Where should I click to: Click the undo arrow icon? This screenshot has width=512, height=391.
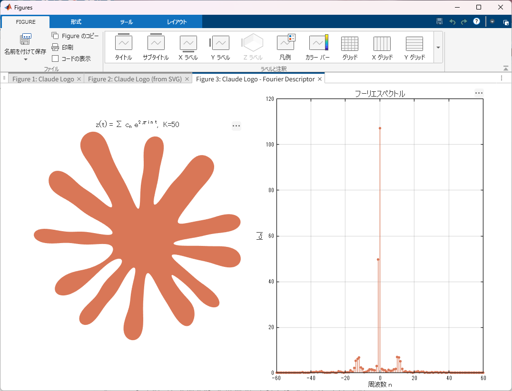pyautogui.click(x=452, y=22)
